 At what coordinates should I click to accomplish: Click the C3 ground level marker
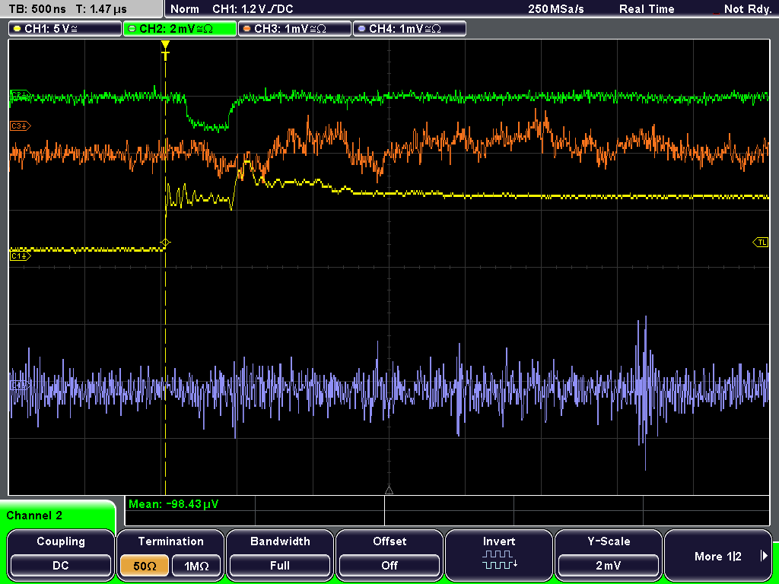(21, 126)
